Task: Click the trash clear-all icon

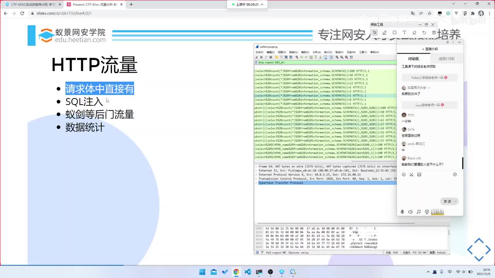Action: click(x=434, y=33)
